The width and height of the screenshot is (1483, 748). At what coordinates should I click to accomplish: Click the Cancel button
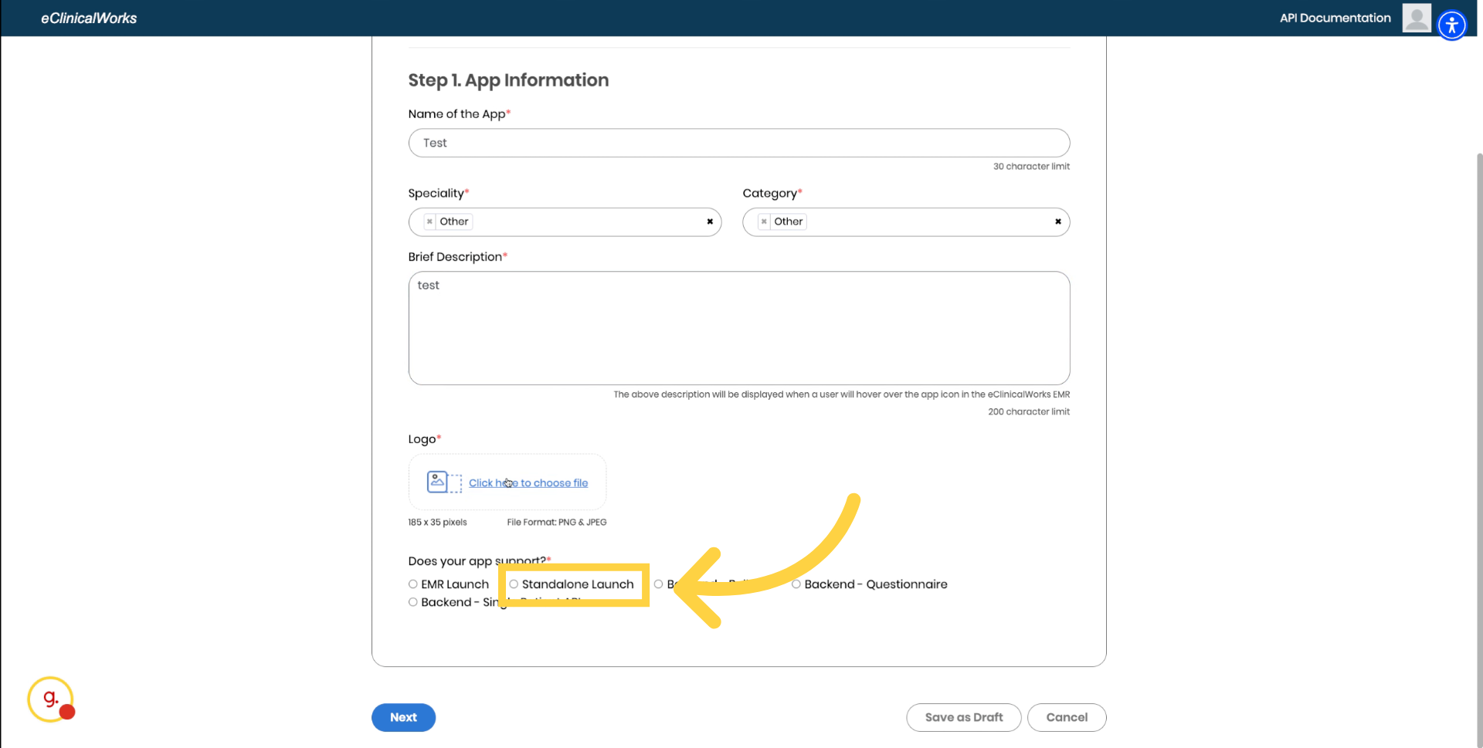tap(1066, 717)
